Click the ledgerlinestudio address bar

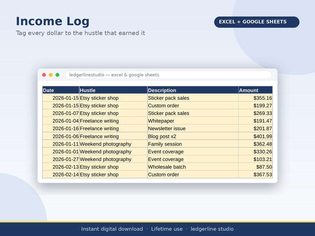tap(168, 75)
